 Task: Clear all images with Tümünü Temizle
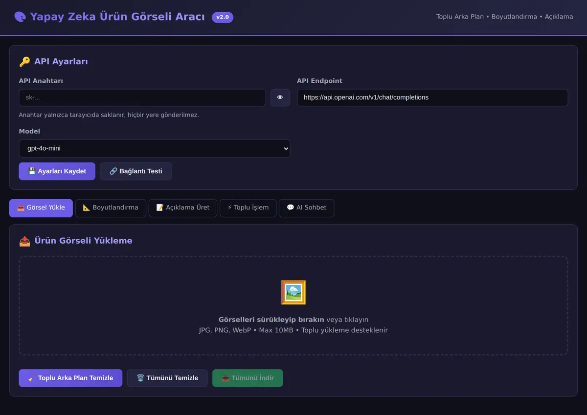(167, 378)
